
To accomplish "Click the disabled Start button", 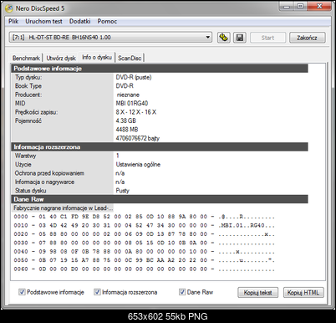I will [x=267, y=38].
